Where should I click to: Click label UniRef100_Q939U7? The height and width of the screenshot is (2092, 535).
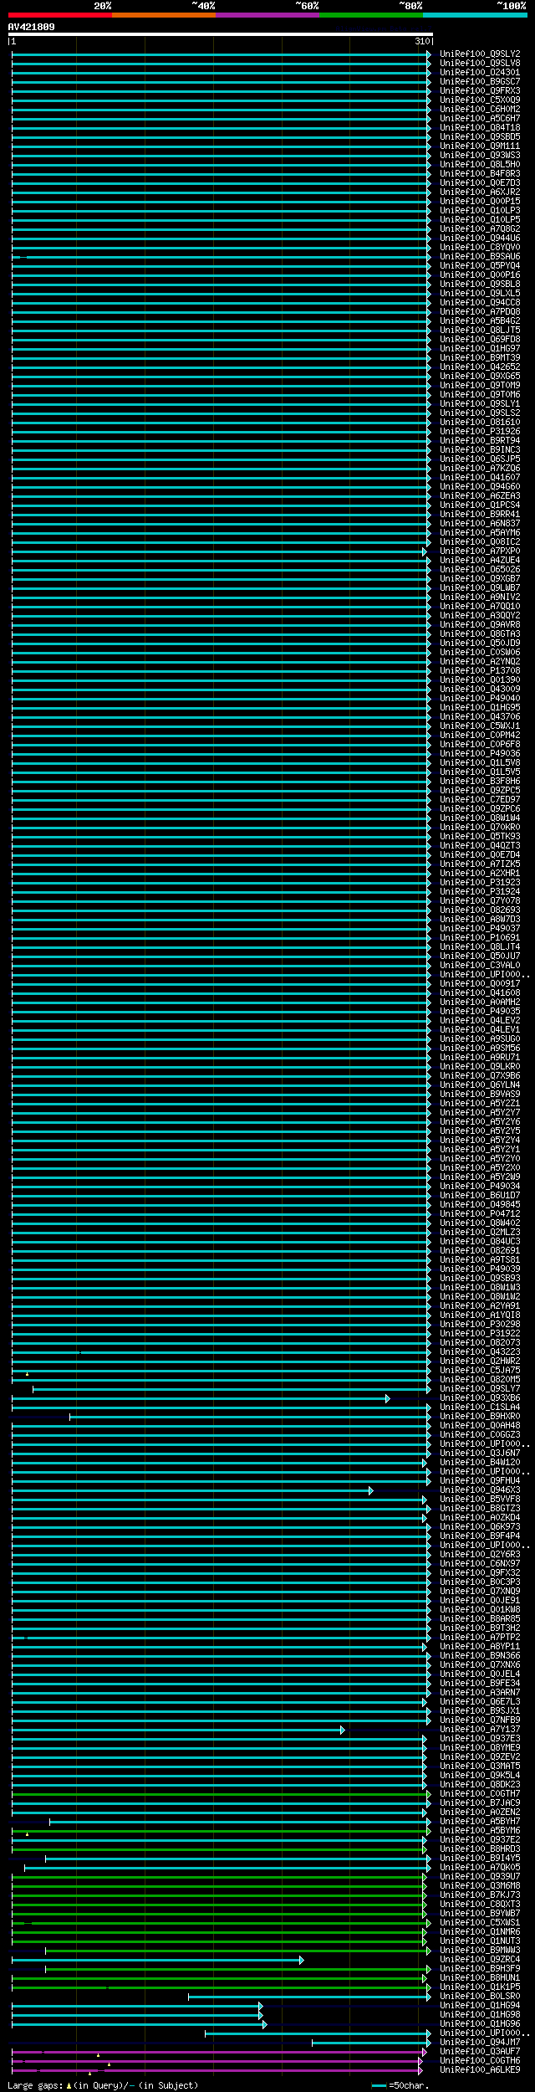(x=480, y=1877)
